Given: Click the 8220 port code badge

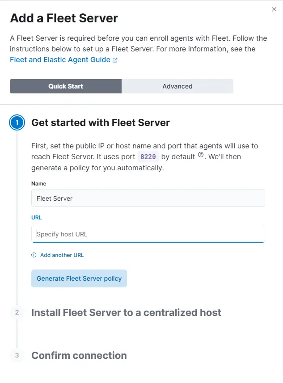Looking at the screenshot, I should click(148, 156).
